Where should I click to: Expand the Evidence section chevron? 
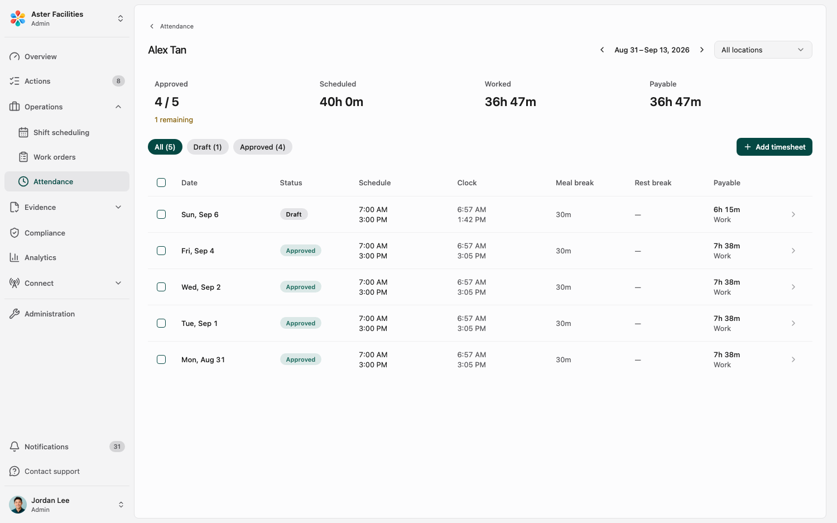tap(118, 207)
